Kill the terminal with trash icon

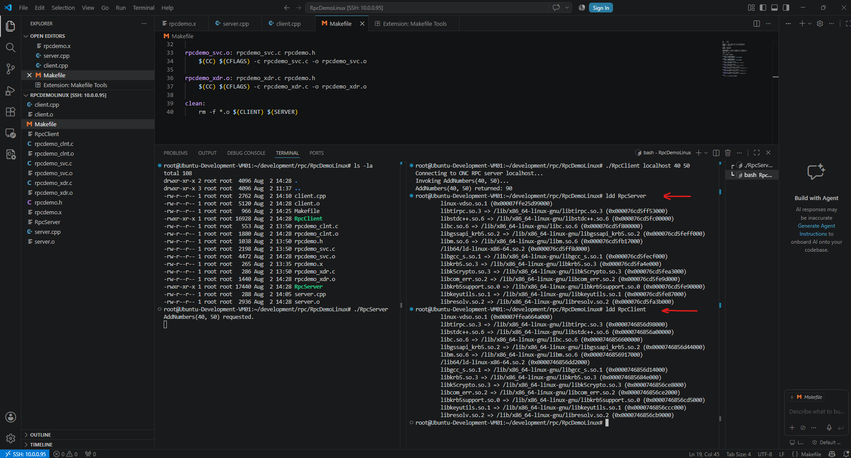pyautogui.click(x=728, y=153)
